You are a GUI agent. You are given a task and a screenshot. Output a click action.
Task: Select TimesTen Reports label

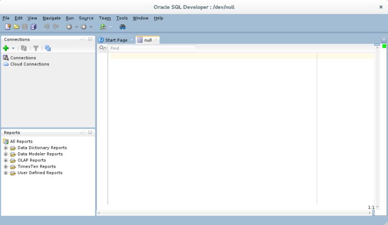tap(37, 167)
